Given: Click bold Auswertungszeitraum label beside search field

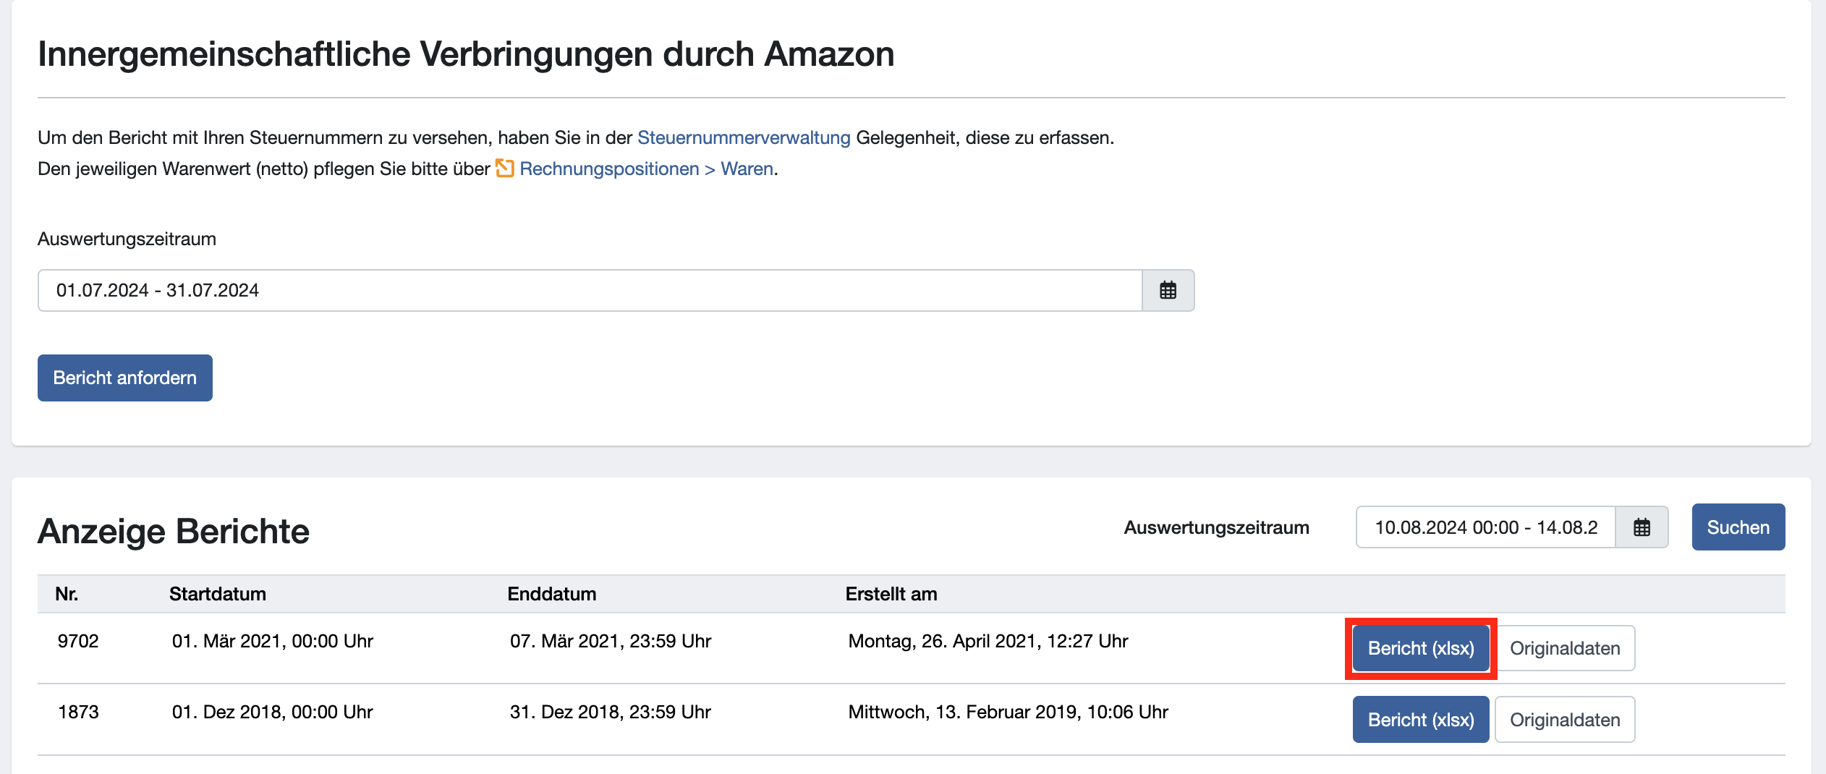Looking at the screenshot, I should tap(1216, 527).
